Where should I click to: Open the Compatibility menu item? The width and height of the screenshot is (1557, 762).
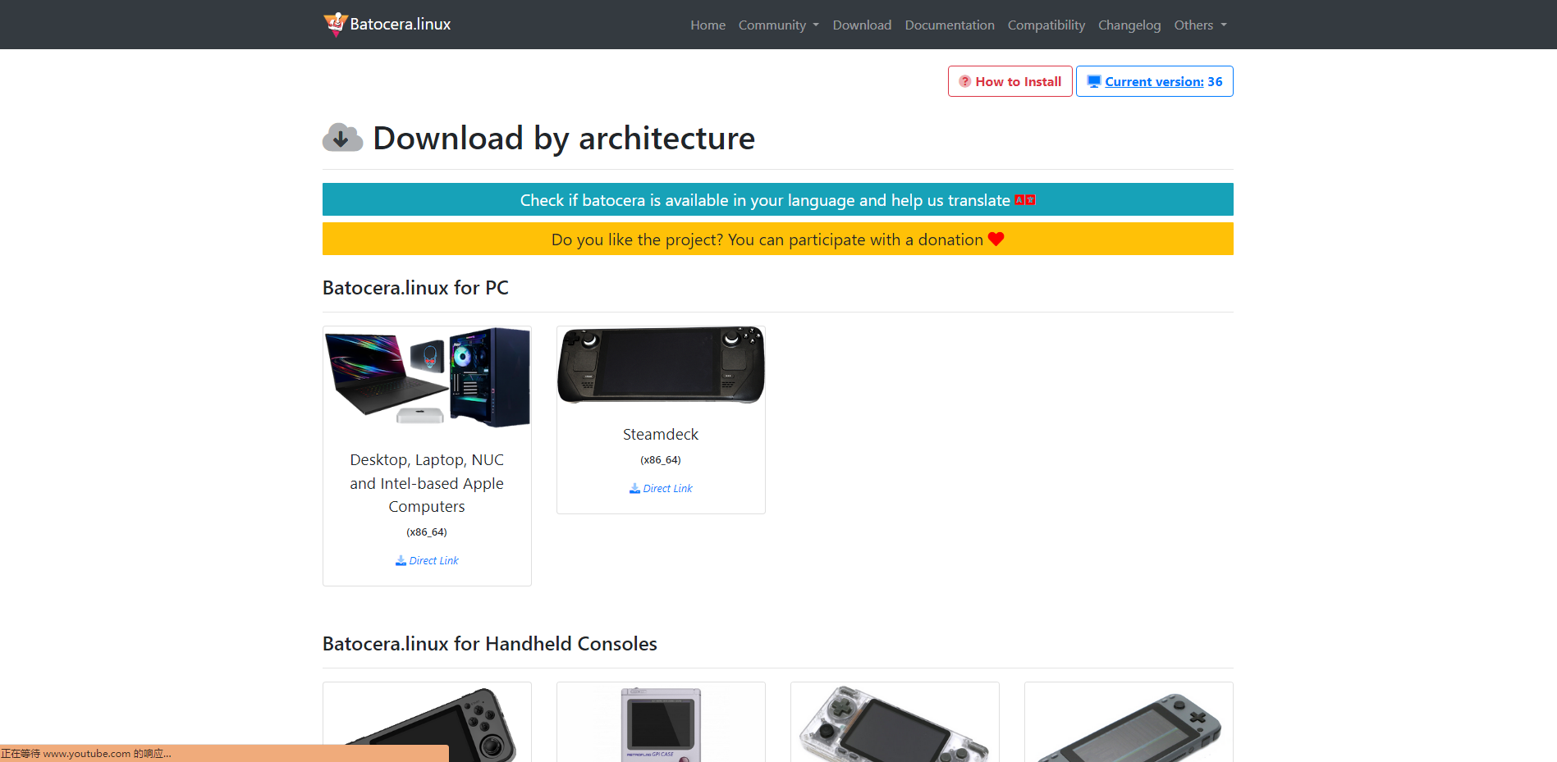click(1046, 25)
